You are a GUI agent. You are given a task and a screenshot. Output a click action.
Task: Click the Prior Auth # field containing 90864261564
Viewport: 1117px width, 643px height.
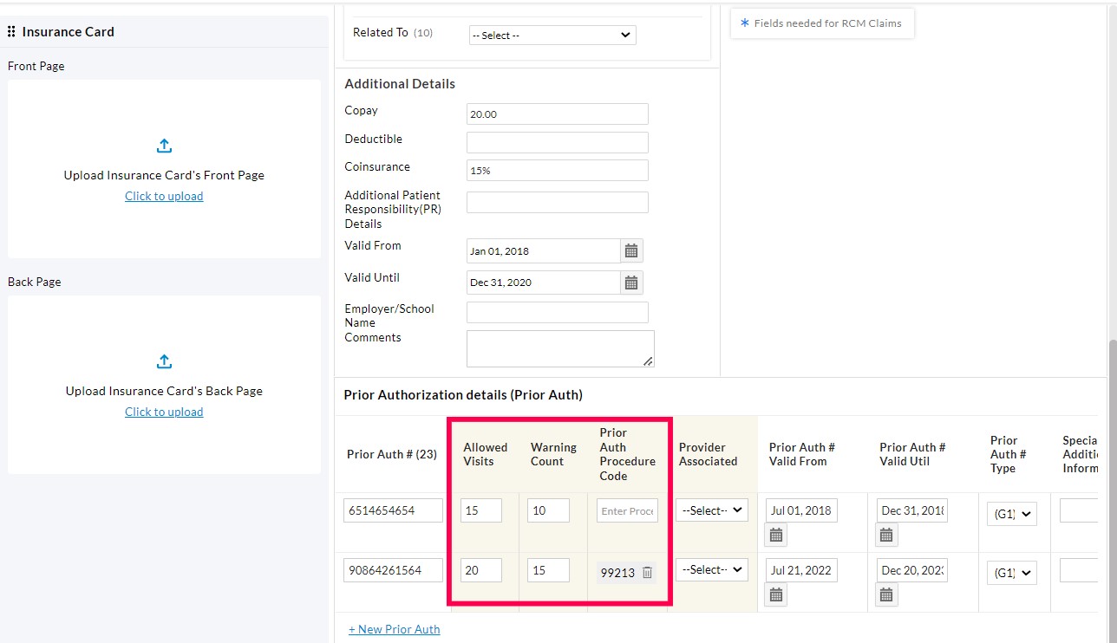(x=393, y=569)
